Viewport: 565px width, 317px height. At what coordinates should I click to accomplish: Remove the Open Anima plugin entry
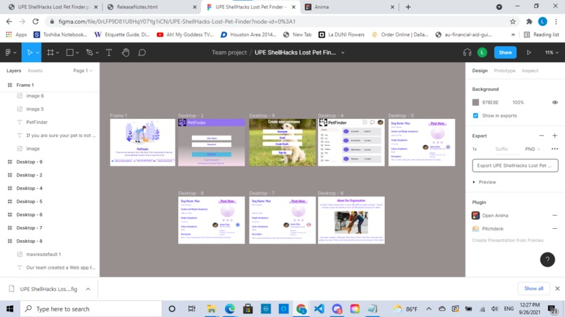point(554,216)
